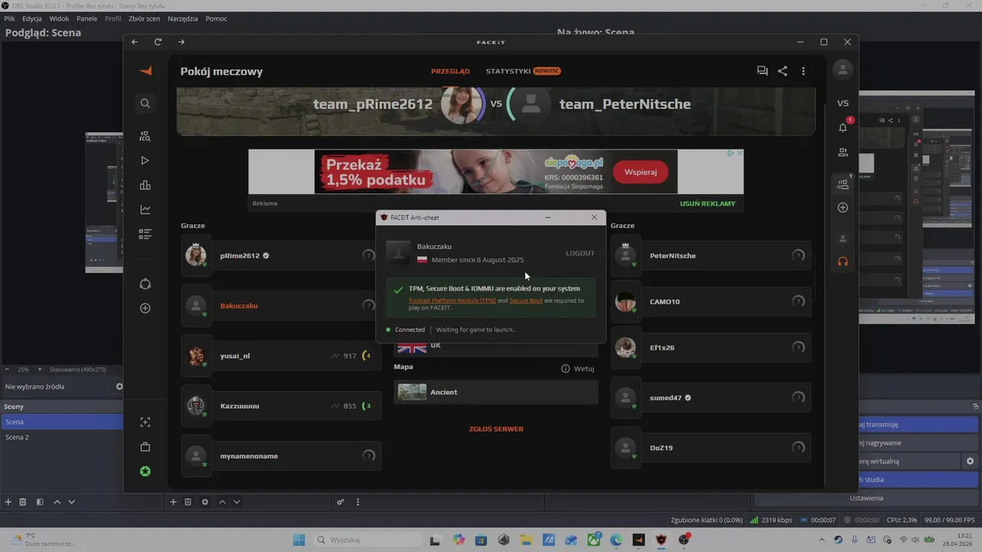Open the line graph stats icon in FACEIT sidebar
This screenshot has width=982, height=552.
coord(145,209)
